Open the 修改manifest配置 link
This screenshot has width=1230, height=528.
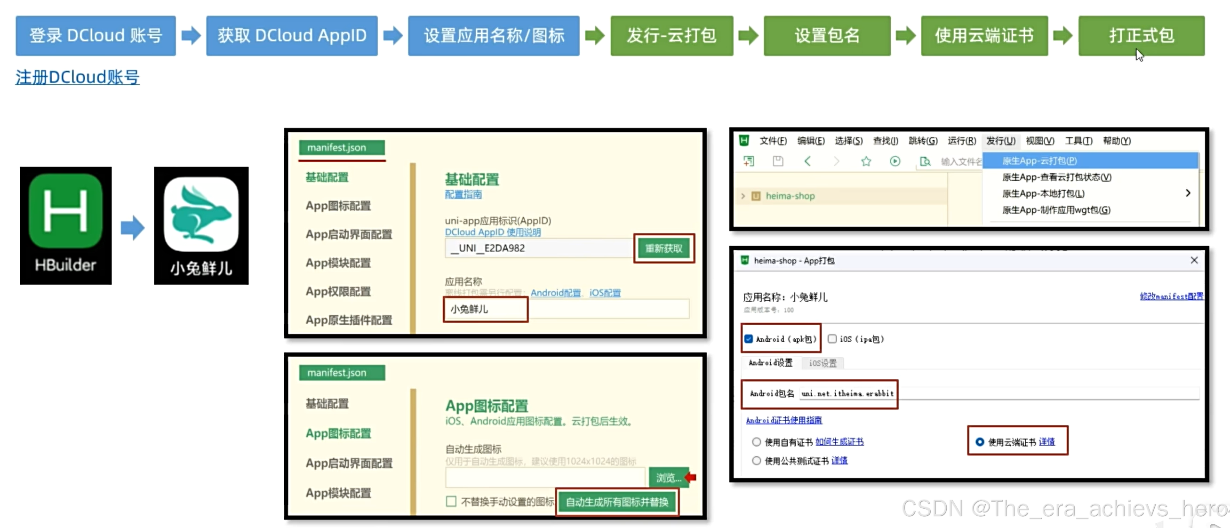pyautogui.click(x=1171, y=296)
